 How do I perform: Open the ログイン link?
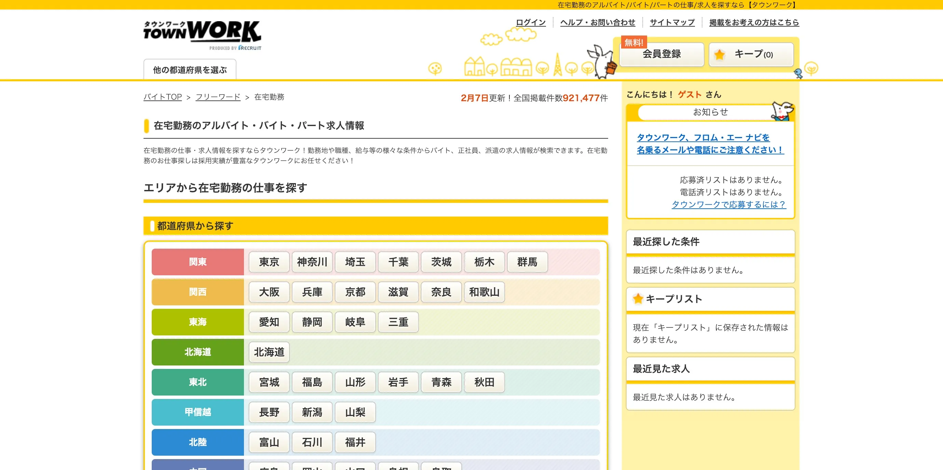pos(530,22)
